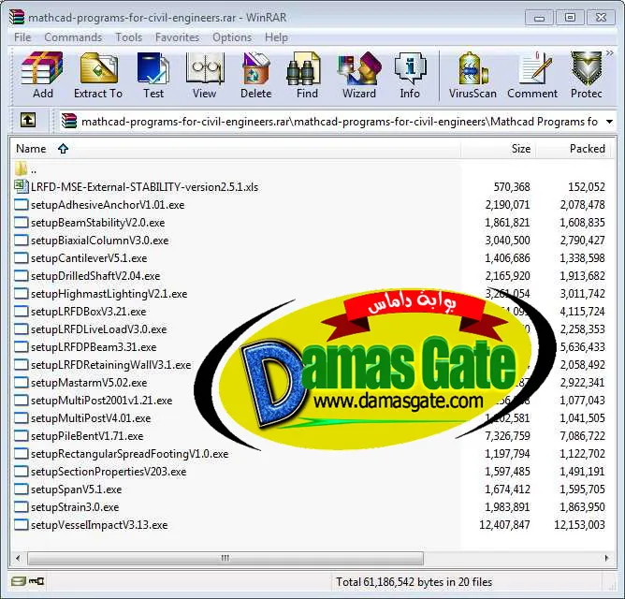The height and width of the screenshot is (599, 625).
Task: Select setupBiaxialColumnV3.0.exe
Action: pos(100,241)
